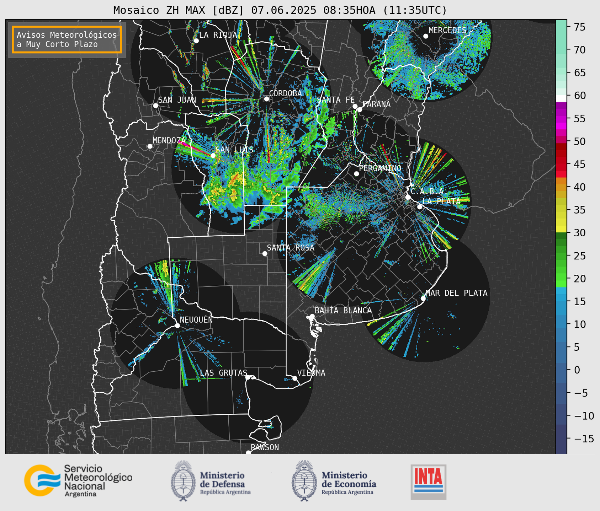Click the Servicio Meteorológico Nacional logo
The width and height of the screenshot is (600, 511).
[x=78, y=480]
